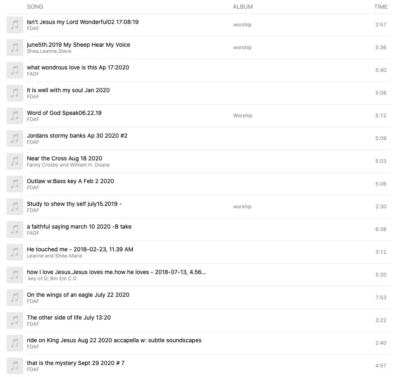The height and width of the screenshot is (377, 401).
Task: Select a faithful saying march 10 2020 track
Action: (x=79, y=227)
